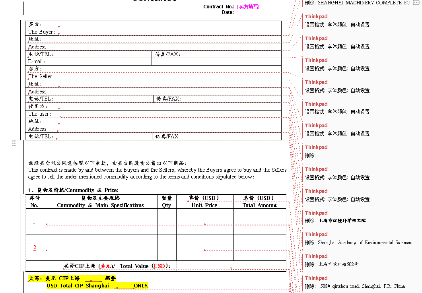Click the '单价 (USD) Unit Price' header

click(205, 202)
